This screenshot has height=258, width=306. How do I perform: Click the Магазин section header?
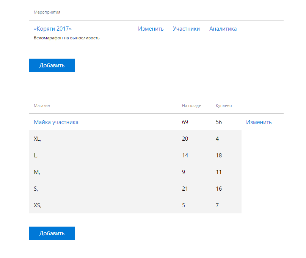42,106
